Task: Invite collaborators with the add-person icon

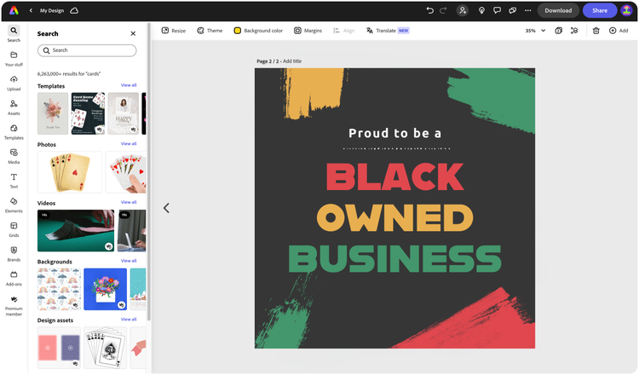Action: tap(463, 10)
